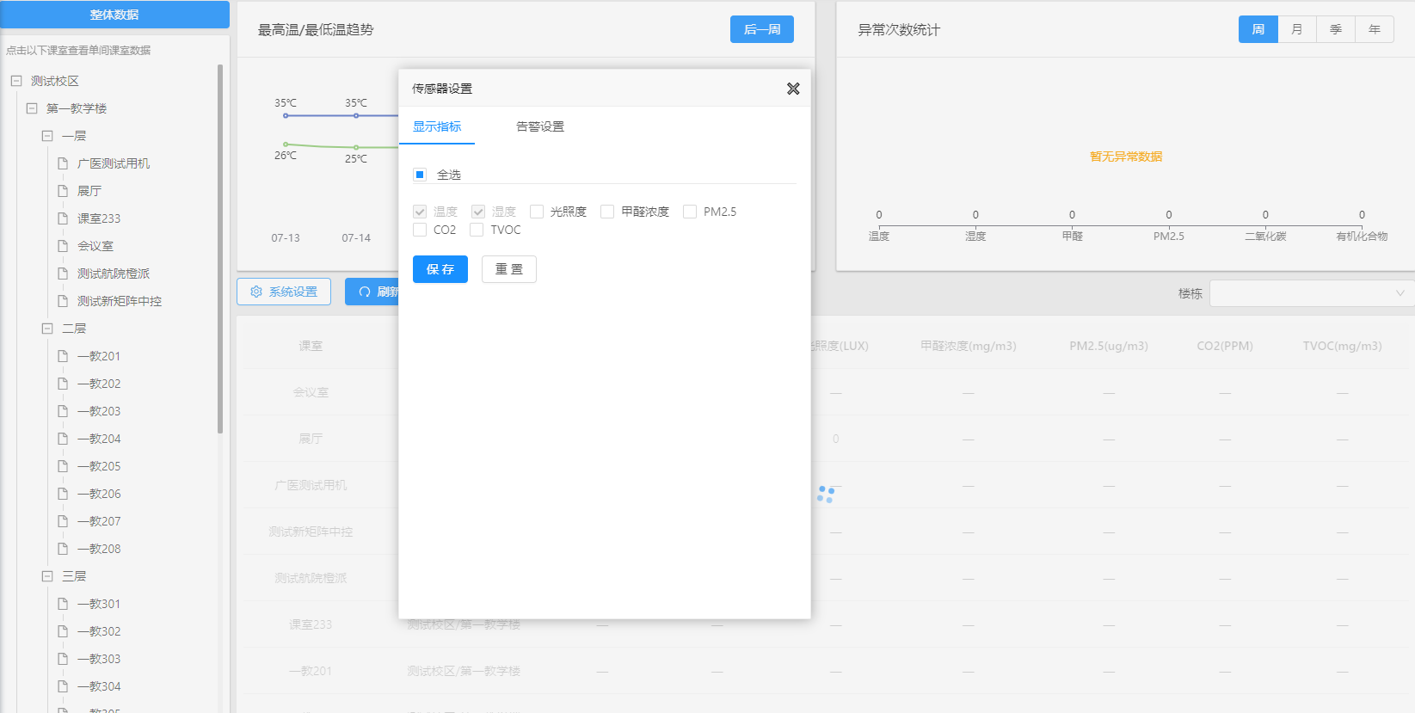Click the gear icon in 系统设置

(256, 292)
